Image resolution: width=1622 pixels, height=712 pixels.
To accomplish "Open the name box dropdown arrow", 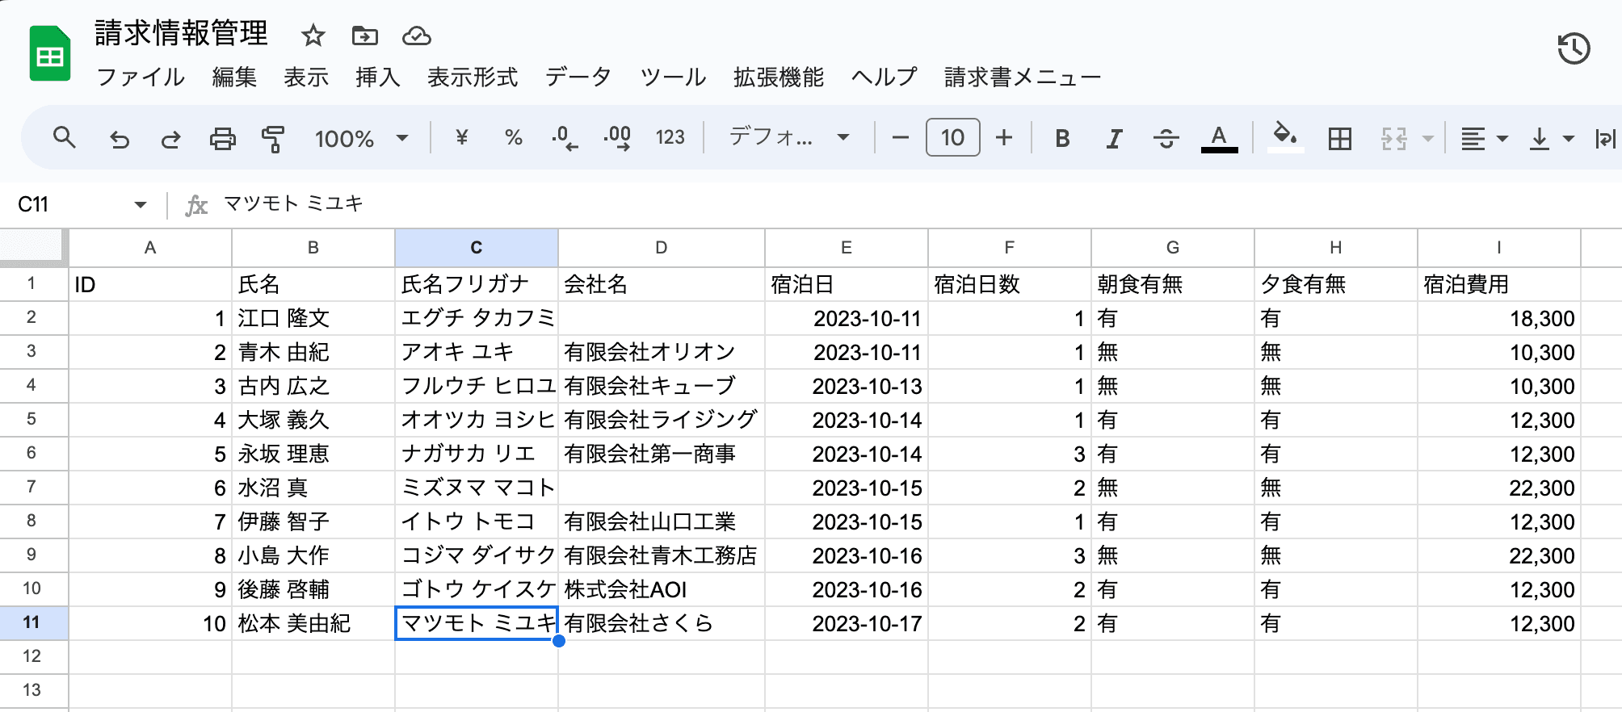I will click(141, 205).
